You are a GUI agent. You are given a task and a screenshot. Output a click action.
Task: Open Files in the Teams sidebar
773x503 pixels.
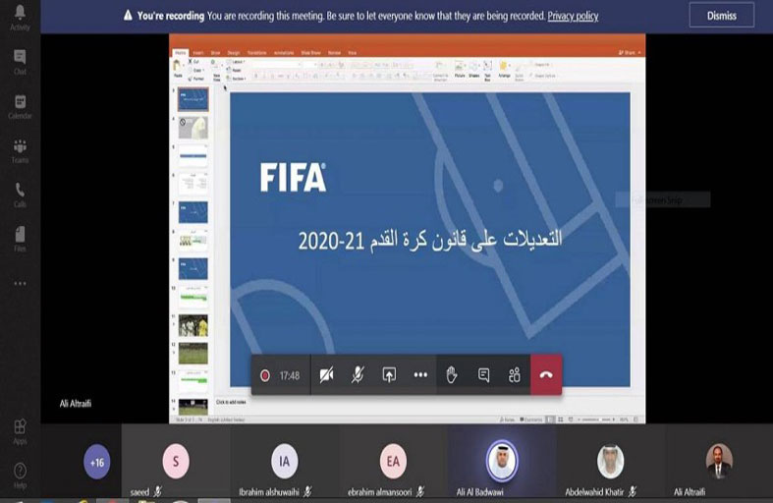coord(20,237)
